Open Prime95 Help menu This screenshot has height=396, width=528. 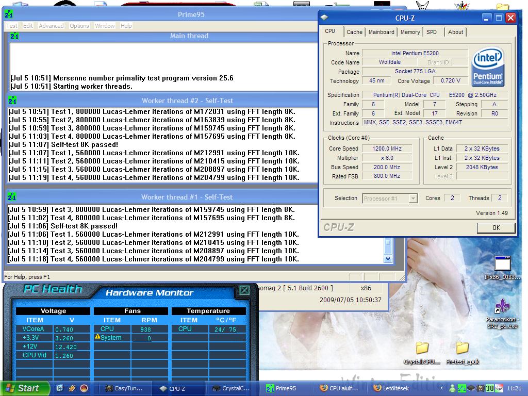[x=126, y=26]
